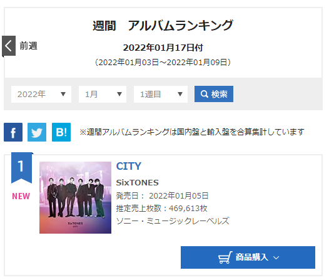329x280 pixels.
Task: Click the 商品購入 purchase button
Action: pyautogui.click(x=248, y=257)
